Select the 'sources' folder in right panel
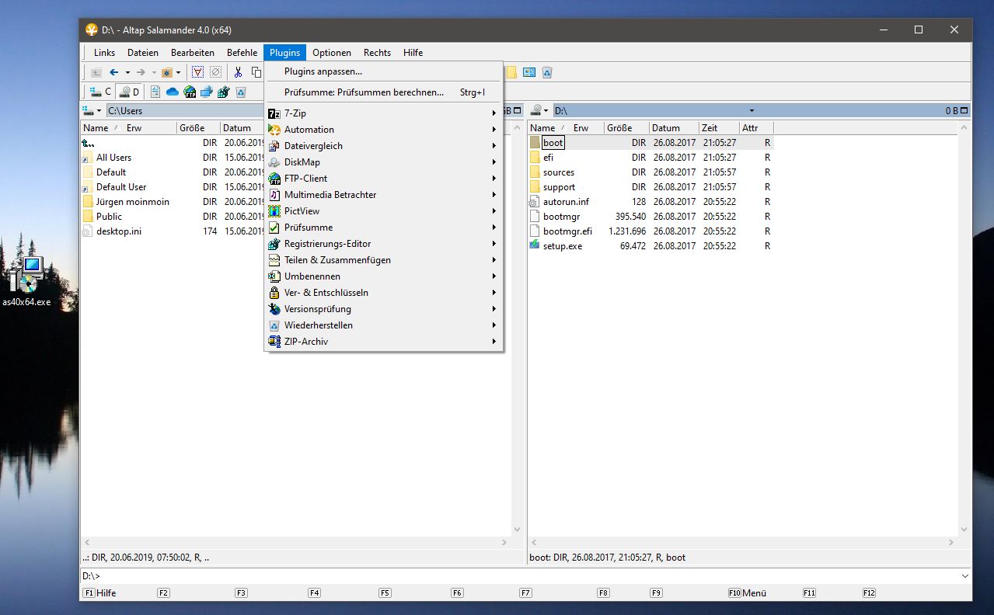The height and width of the screenshot is (615, 994). (x=559, y=172)
